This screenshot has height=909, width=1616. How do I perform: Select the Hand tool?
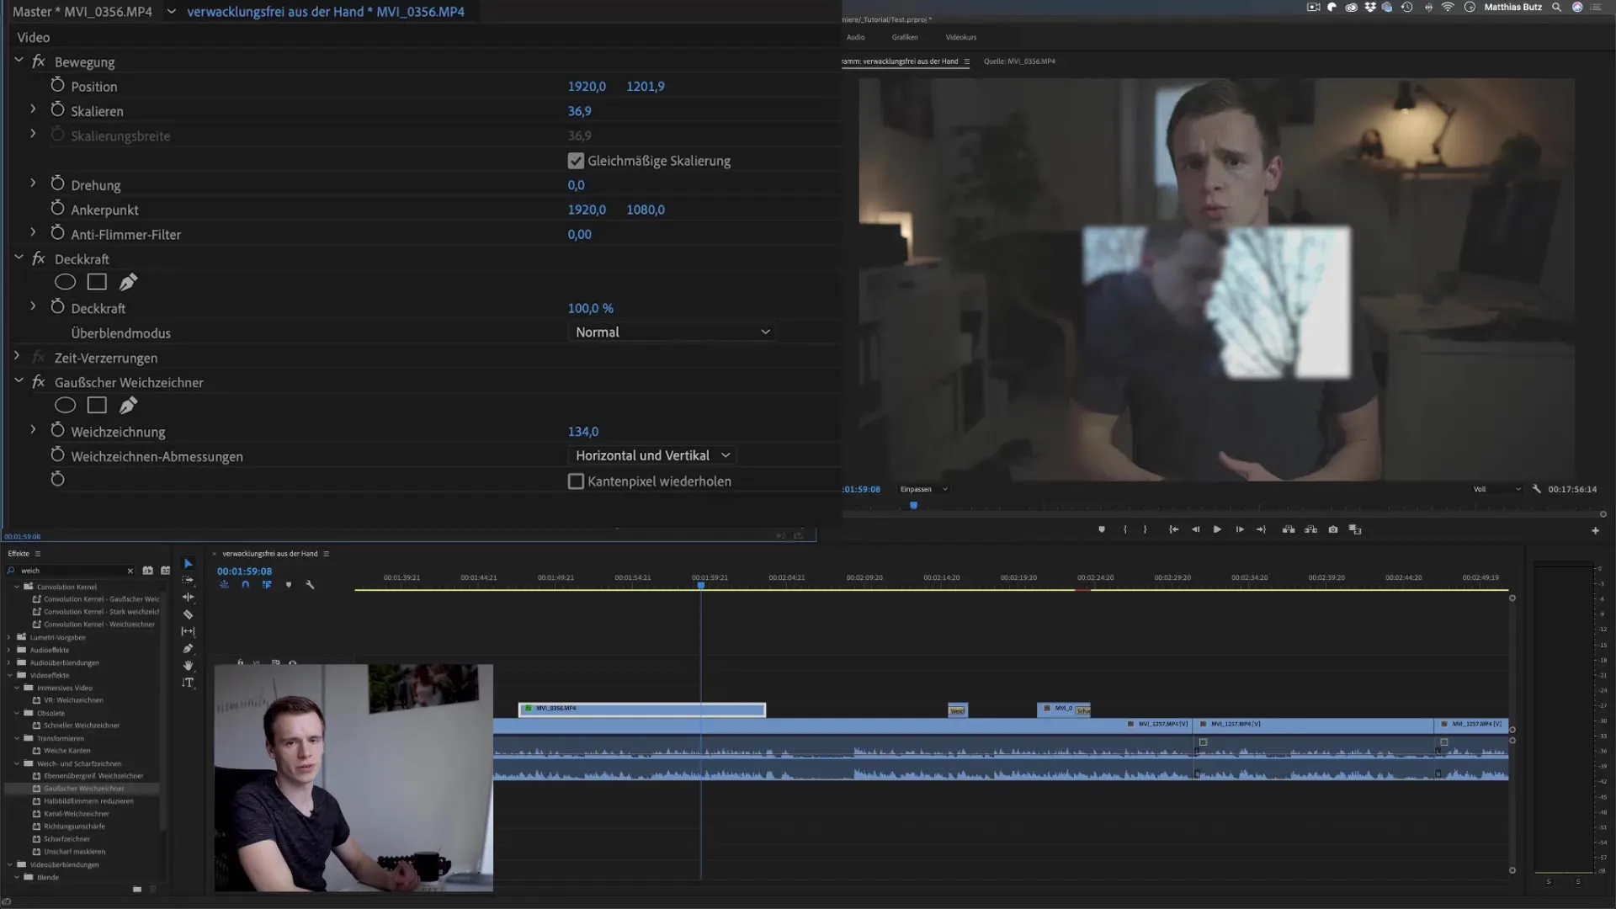pos(188,665)
